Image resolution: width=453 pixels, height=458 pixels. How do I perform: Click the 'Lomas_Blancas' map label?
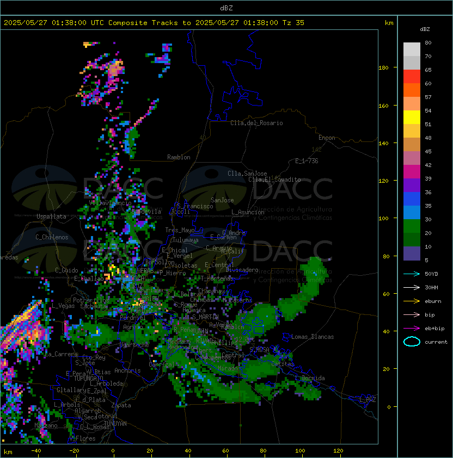[x=313, y=337]
